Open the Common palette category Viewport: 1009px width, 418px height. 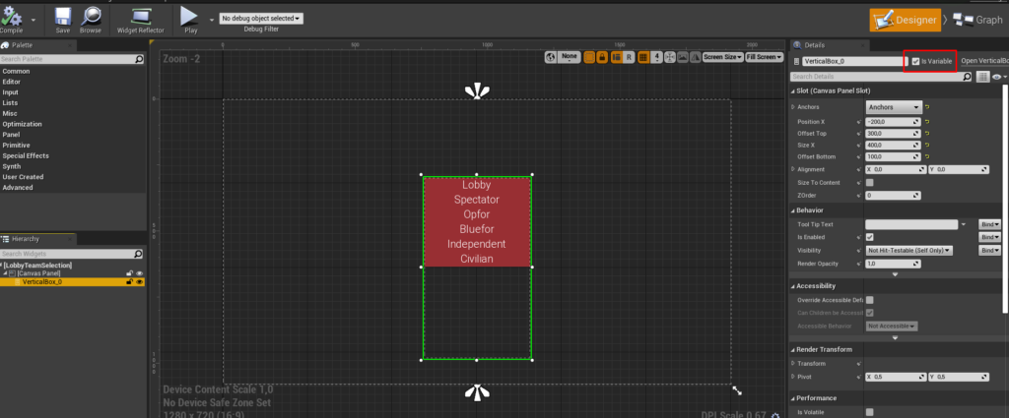pyautogui.click(x=16, y=71)
